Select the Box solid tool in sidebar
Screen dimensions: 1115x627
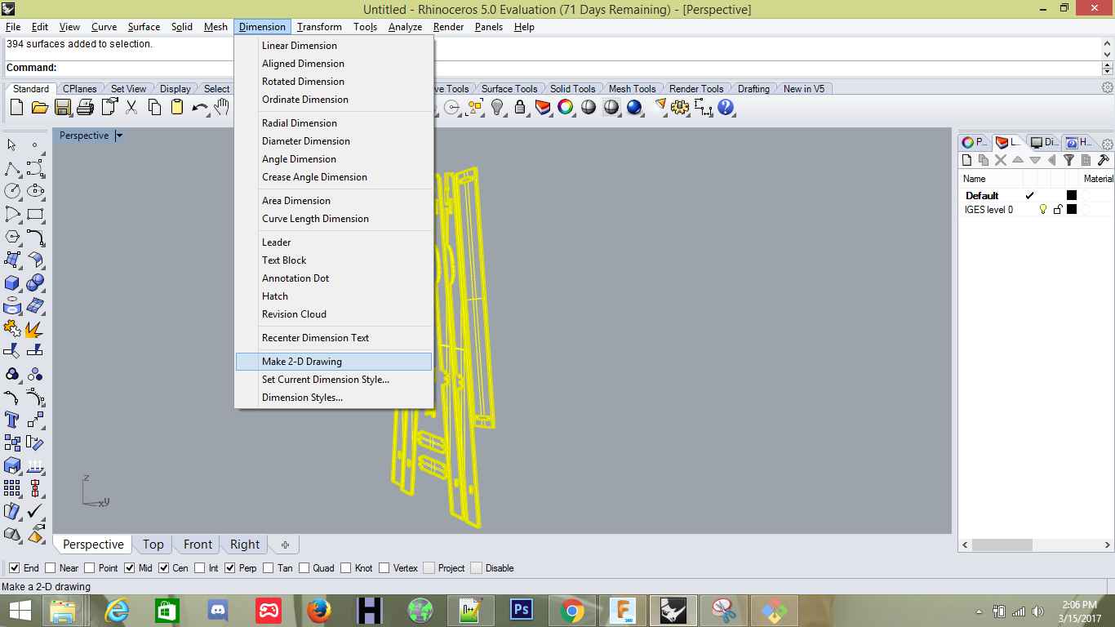12,282
